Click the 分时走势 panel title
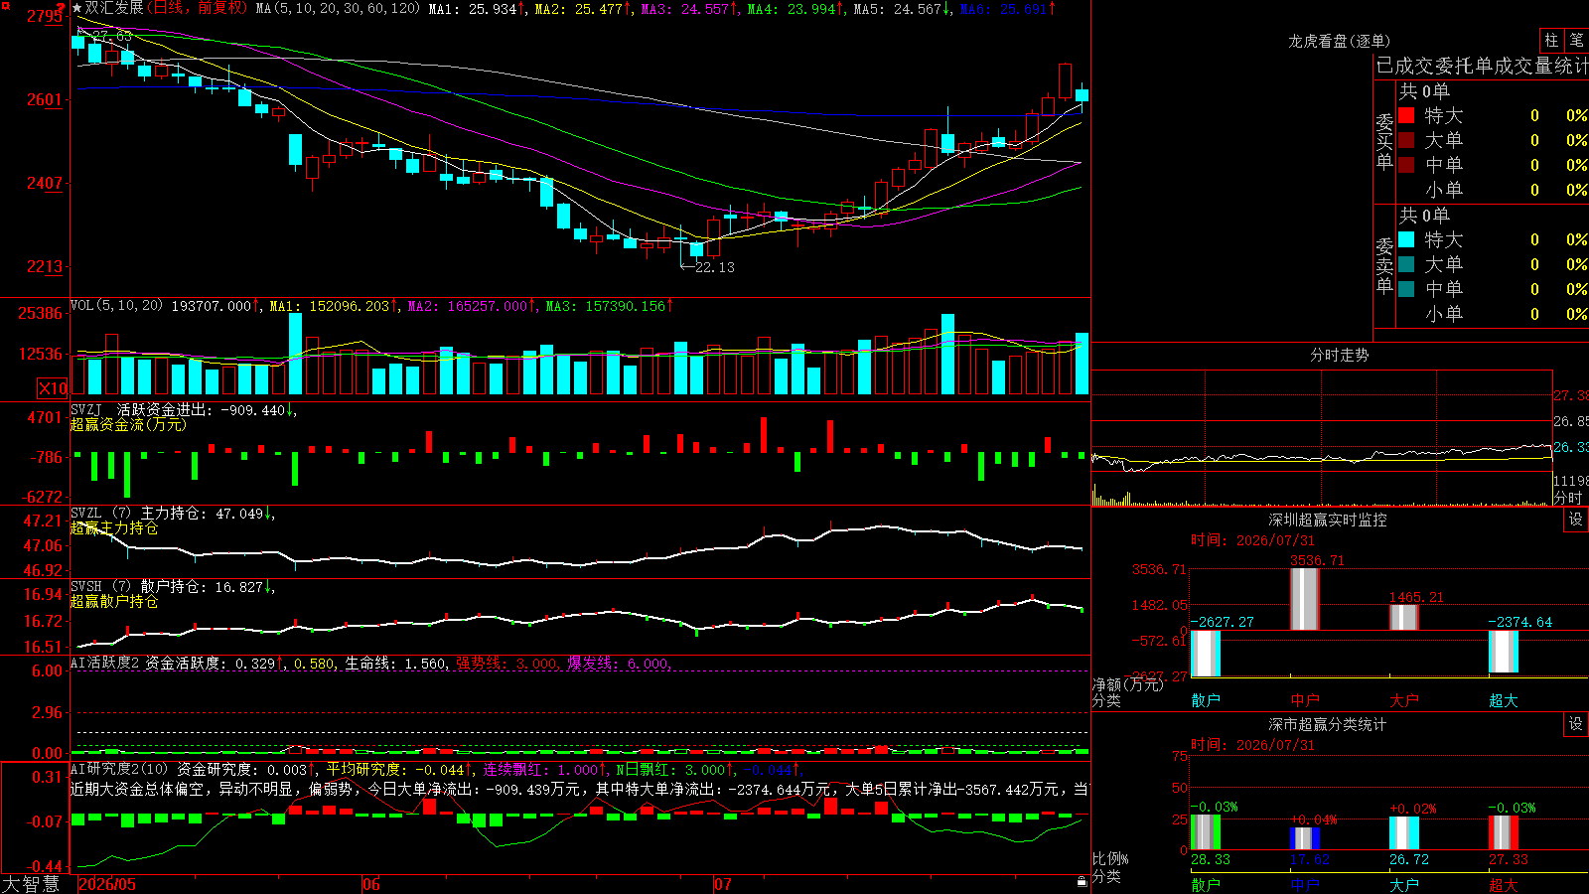This screenshot has width=1589, height=894. pyautogui.click(x=1339, y=355)
